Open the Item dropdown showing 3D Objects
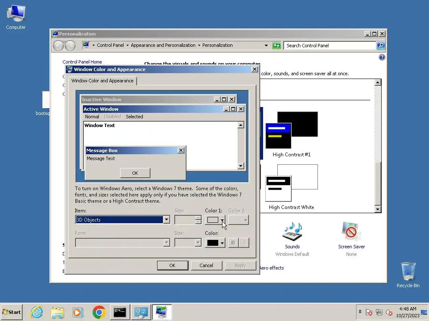429x321 pixels. coord(123,220)
